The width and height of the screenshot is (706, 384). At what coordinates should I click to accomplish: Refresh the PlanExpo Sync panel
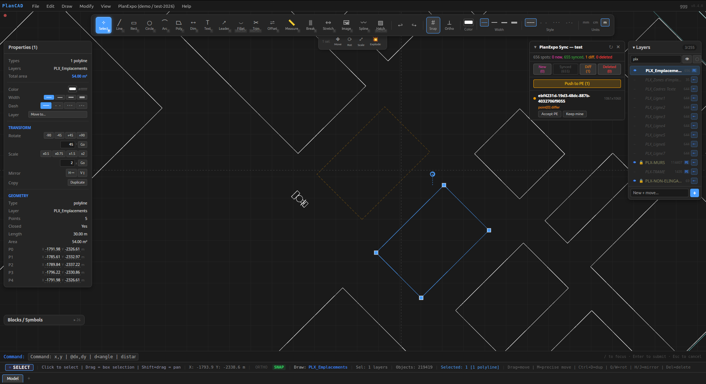pos(611,47)
